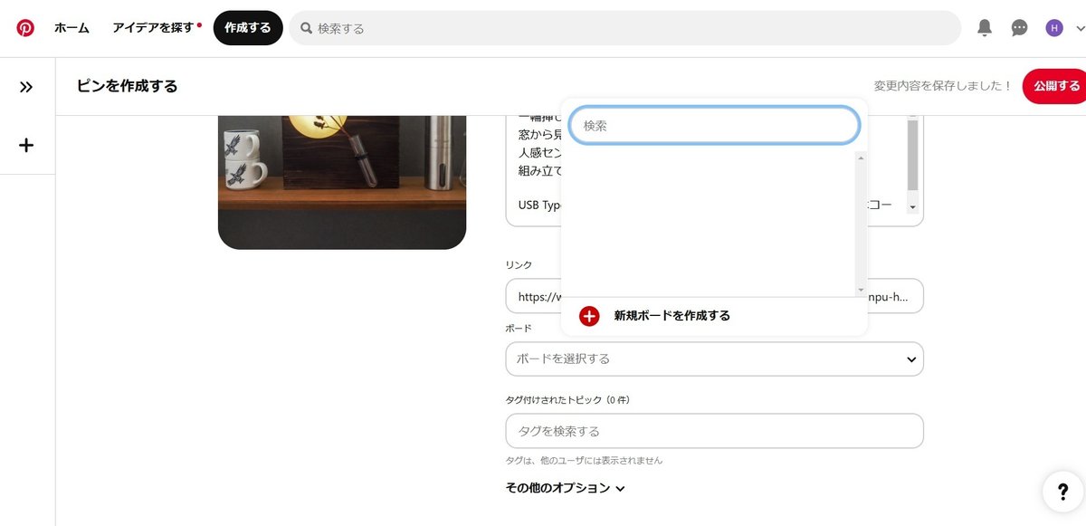Click the ピンを作成する heading
Image resolution: width=1086 pixels, height=526 pixels.
coord(128,86)
